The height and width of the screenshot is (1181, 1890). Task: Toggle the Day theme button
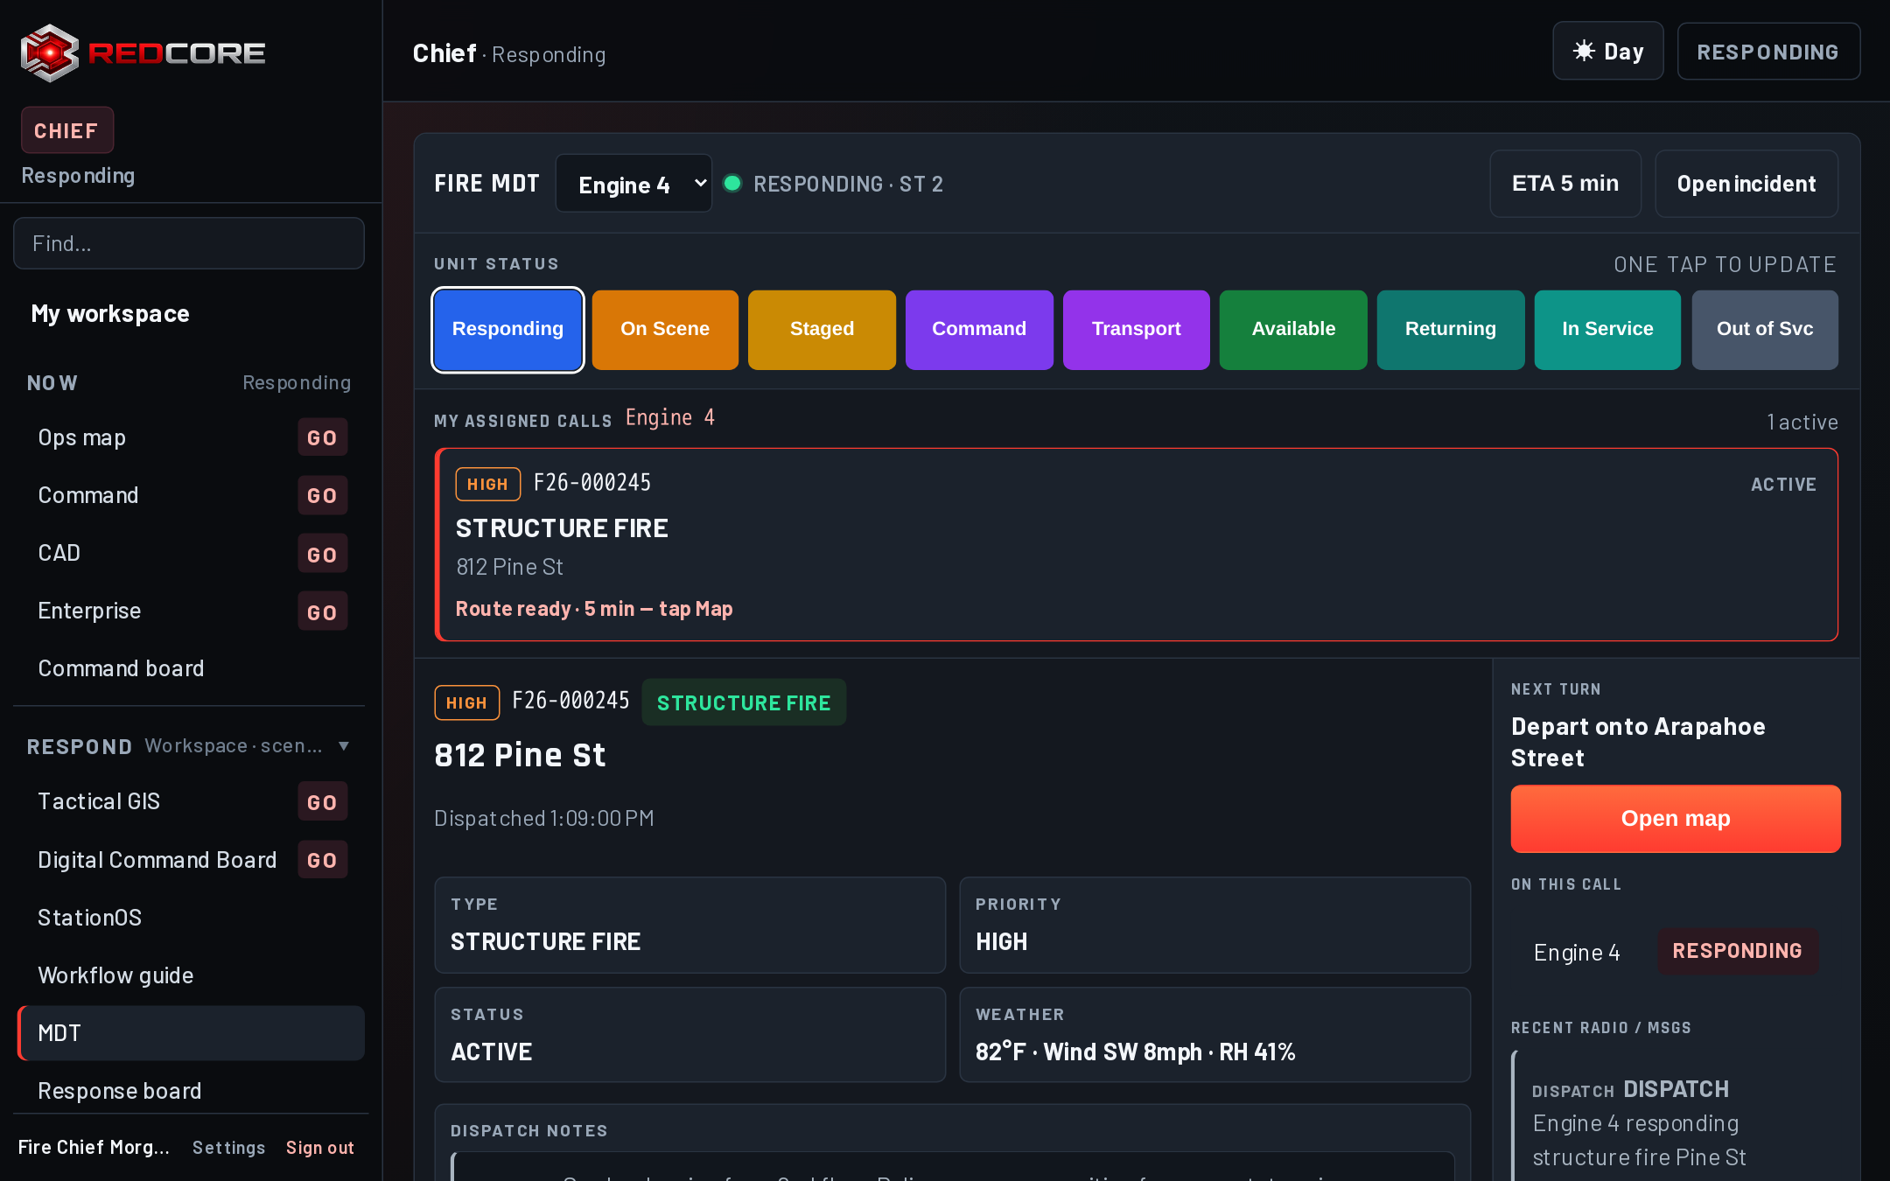point(1607,52)
